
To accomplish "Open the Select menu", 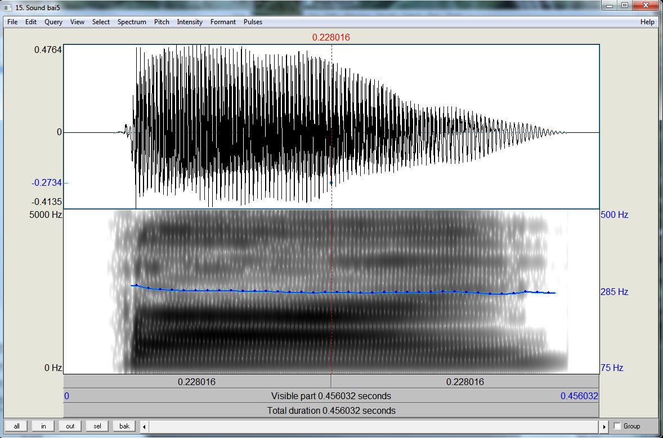I will click(101, 22).
